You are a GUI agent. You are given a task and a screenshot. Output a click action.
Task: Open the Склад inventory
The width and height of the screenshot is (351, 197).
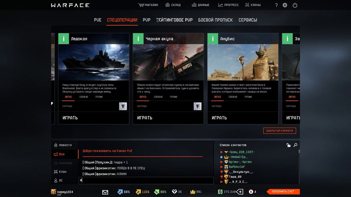click(173, 5)
